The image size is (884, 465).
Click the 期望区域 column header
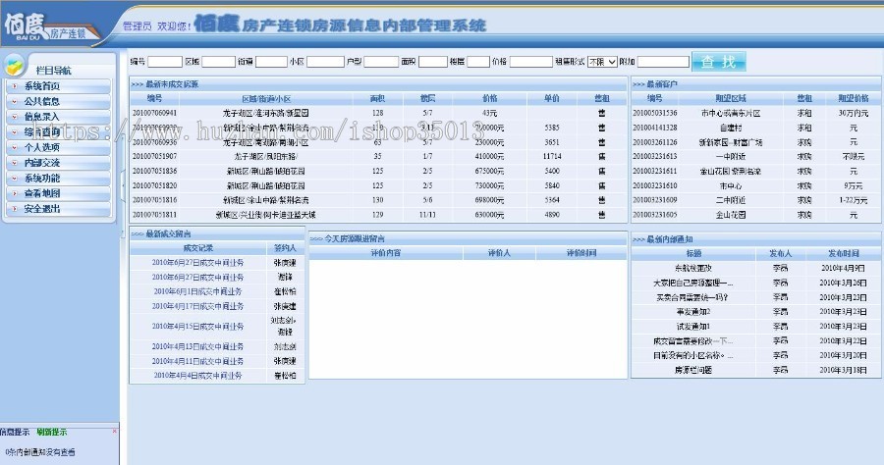click(731, 98)
